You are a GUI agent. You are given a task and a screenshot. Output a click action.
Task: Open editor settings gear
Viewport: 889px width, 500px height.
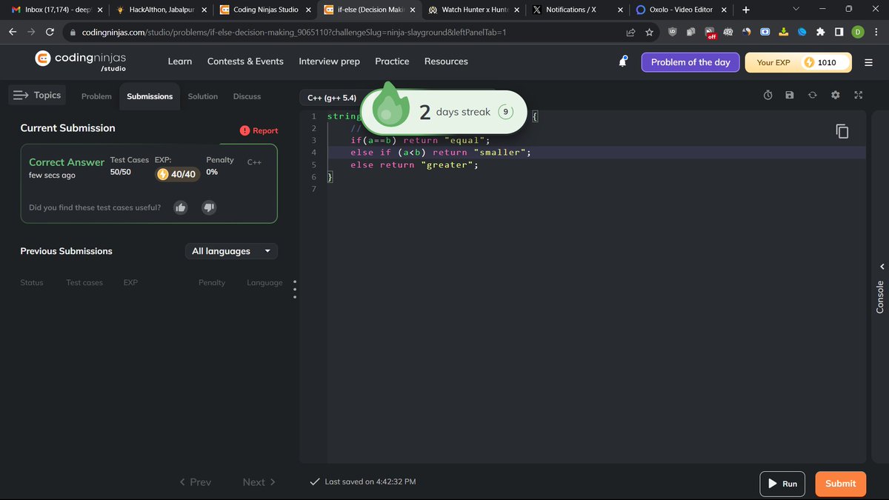tap(836, 96)
